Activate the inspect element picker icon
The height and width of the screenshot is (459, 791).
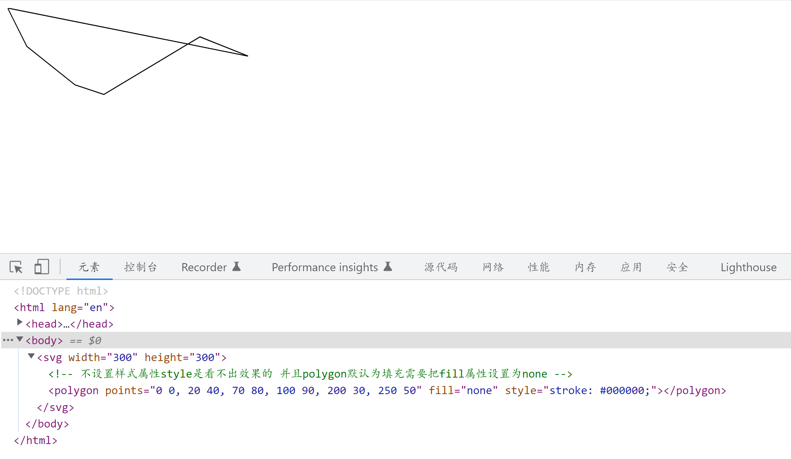(16, 267)
